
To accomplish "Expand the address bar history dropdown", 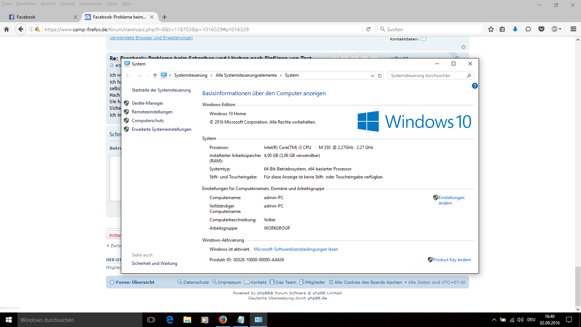I will [x=372, y=76].
